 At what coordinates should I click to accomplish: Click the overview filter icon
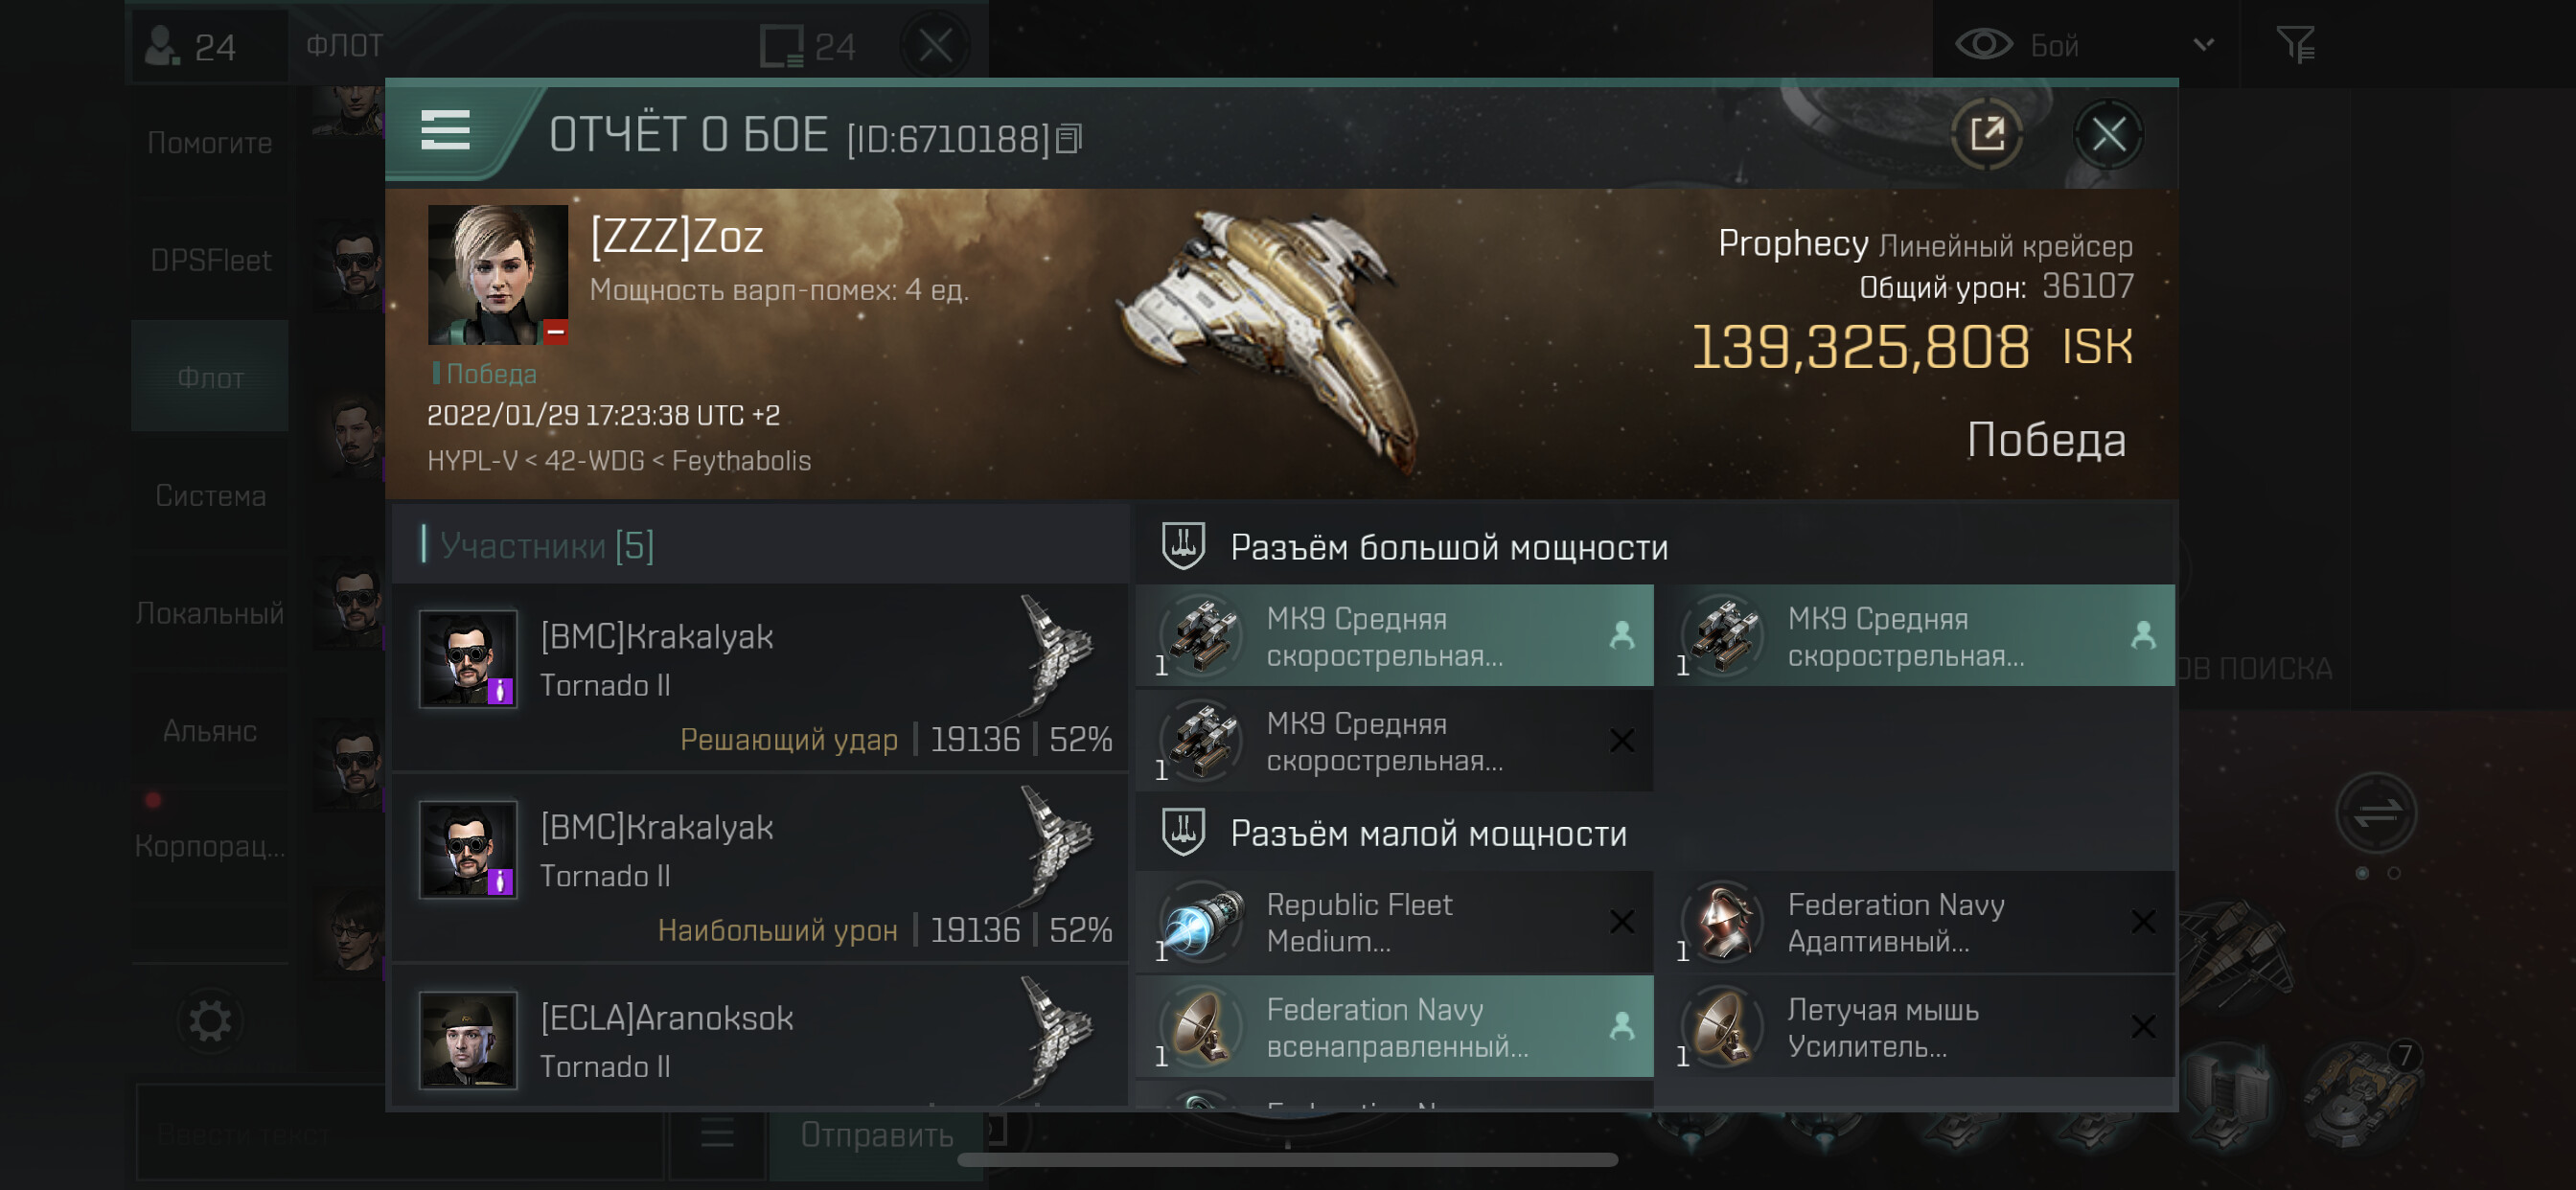(x=2294, y=45)
